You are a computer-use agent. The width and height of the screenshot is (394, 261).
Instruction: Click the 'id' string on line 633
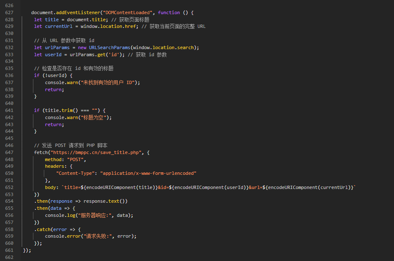pyautogui.click(x=114, y=55)
